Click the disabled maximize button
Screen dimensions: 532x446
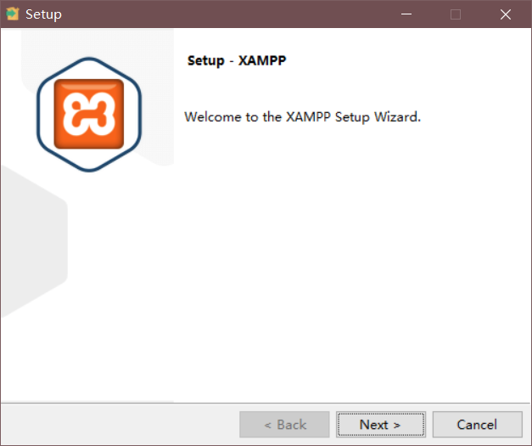[x=456, y=14]
